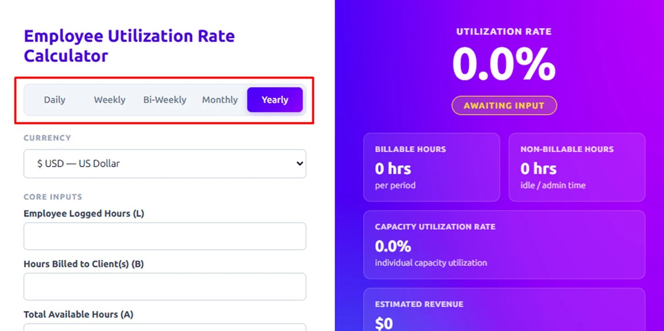Viewport: 664px width, 331px height.
Task: Click the Total Available Hours (A) label
Action: [x=78, y=315]
